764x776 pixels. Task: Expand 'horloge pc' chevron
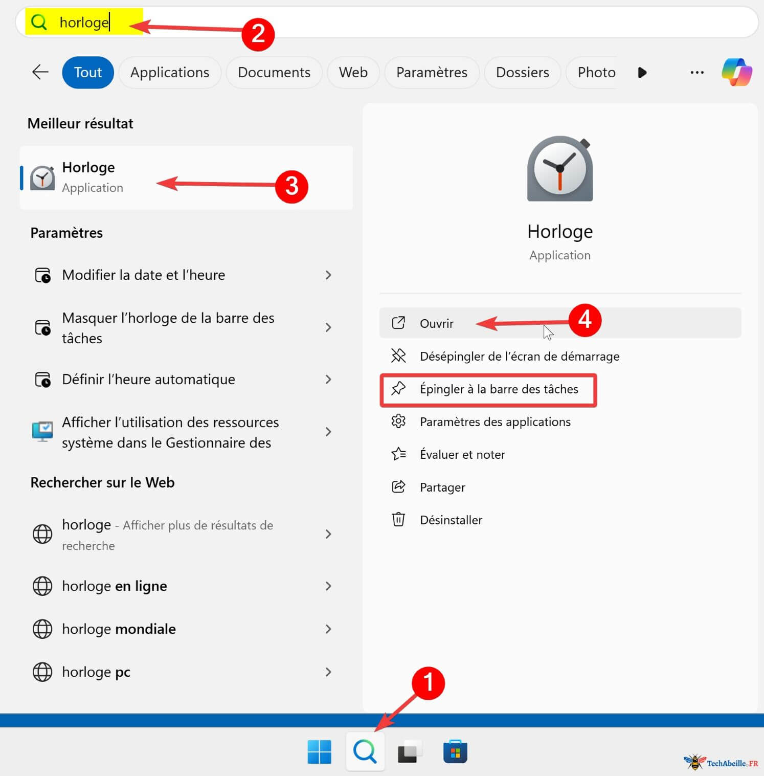328,672
